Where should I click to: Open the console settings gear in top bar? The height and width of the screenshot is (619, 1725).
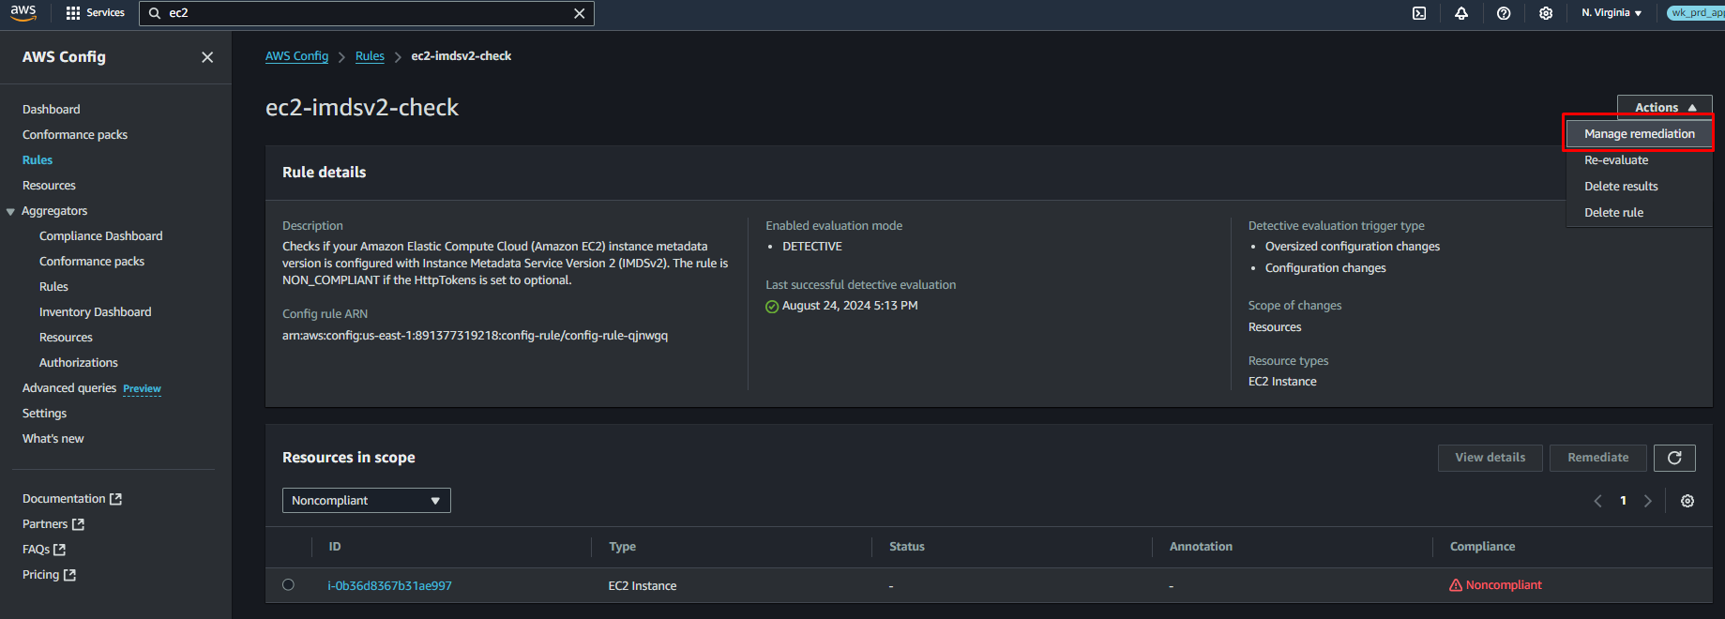pyautogui.click(x=1546, y=13)
